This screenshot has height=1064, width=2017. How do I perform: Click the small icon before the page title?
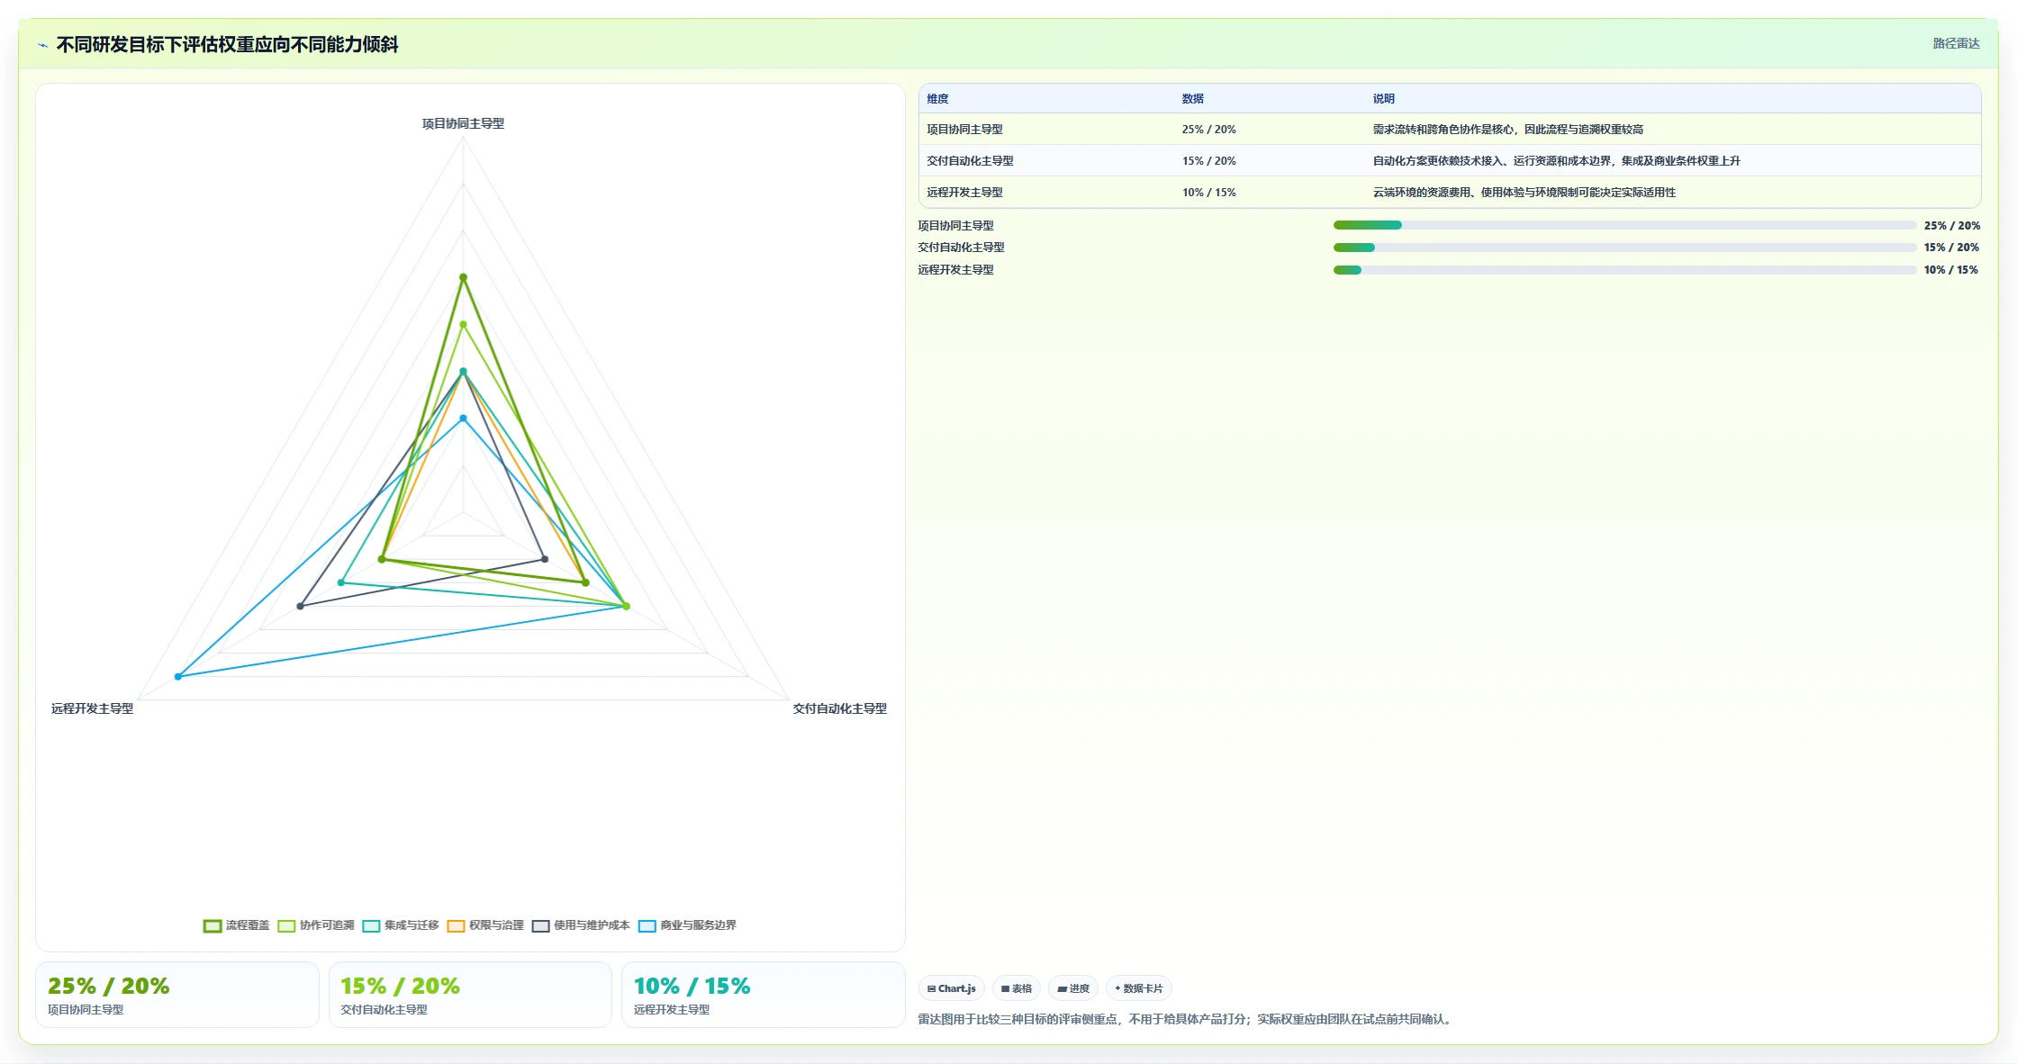(x=42, y=45)
